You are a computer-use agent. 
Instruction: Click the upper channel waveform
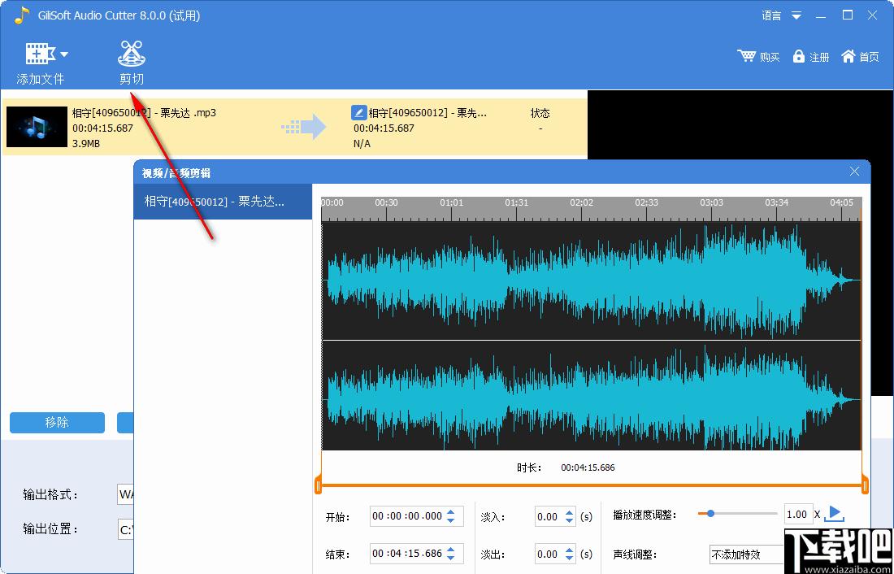click(591, 280)
